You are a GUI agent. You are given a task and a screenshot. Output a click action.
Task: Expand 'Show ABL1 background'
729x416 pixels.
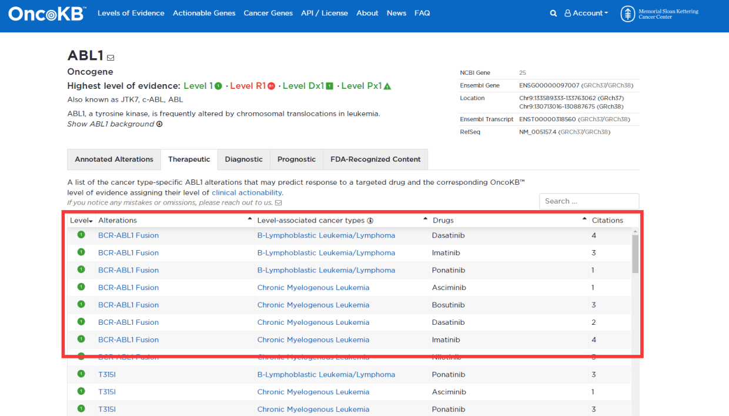point(115,124)
